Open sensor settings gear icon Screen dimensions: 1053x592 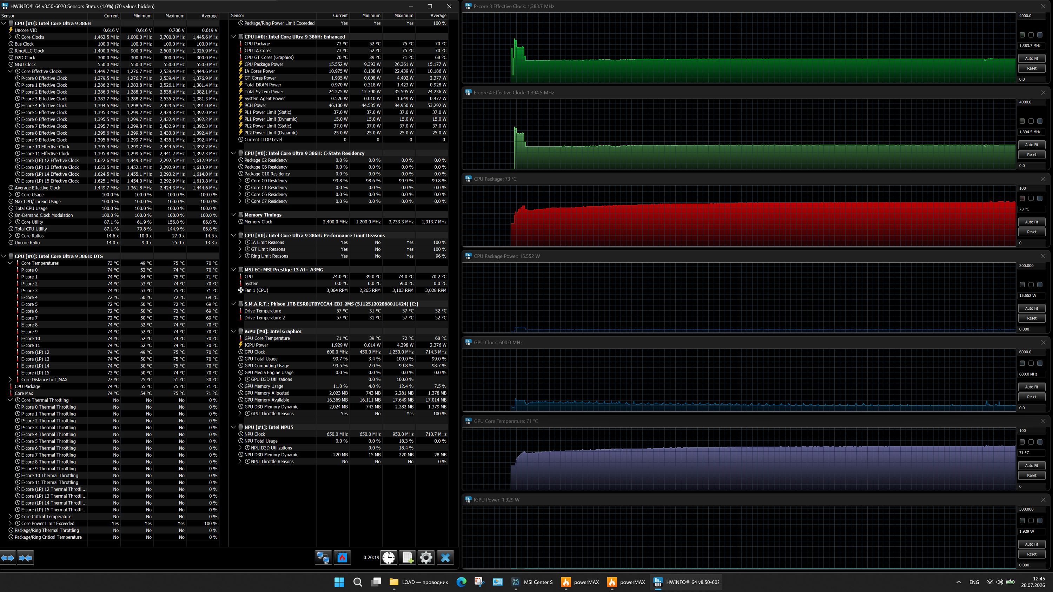pos(426,558)
